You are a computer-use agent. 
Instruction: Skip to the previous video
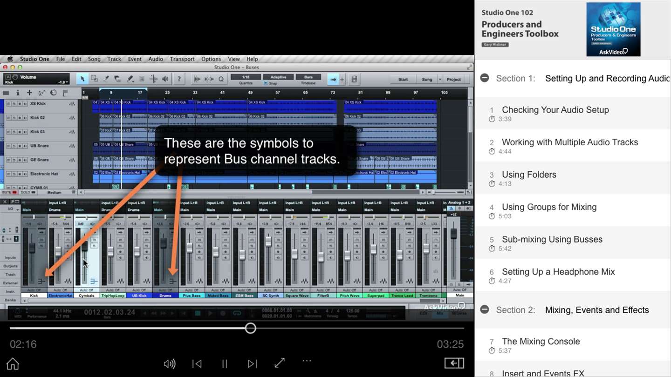(x=197, y=364)
